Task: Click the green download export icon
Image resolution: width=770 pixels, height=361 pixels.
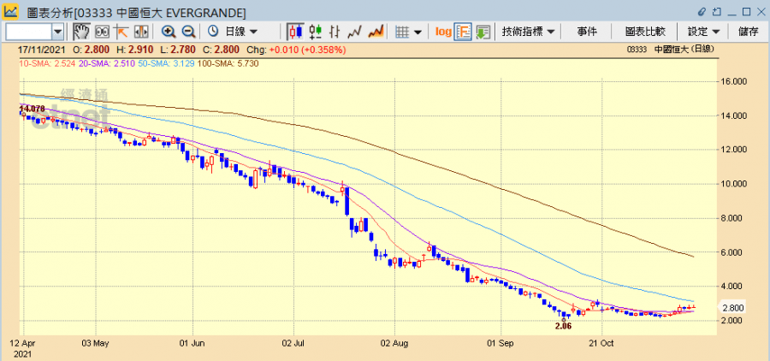Action: [483, 32]
